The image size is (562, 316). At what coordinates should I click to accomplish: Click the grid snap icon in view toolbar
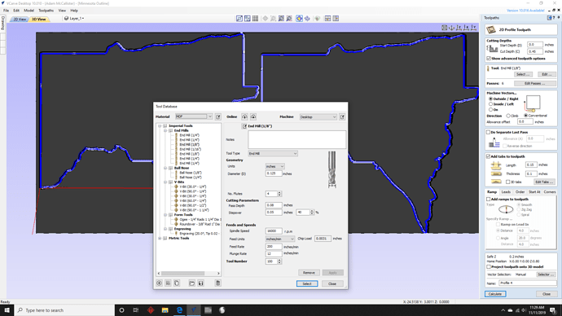pyautogui.click(x=255, y=18)
